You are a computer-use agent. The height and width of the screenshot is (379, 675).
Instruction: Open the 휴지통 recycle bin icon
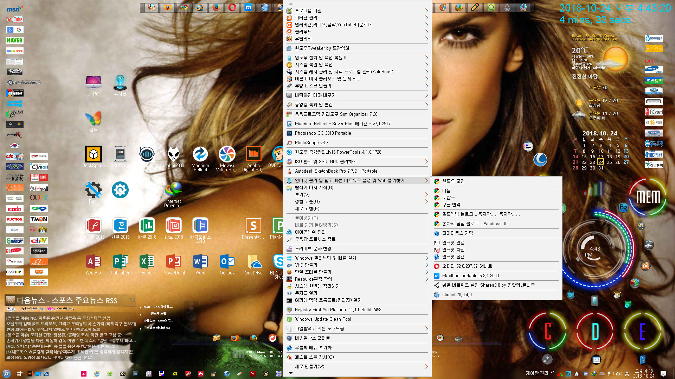[120, 86]
